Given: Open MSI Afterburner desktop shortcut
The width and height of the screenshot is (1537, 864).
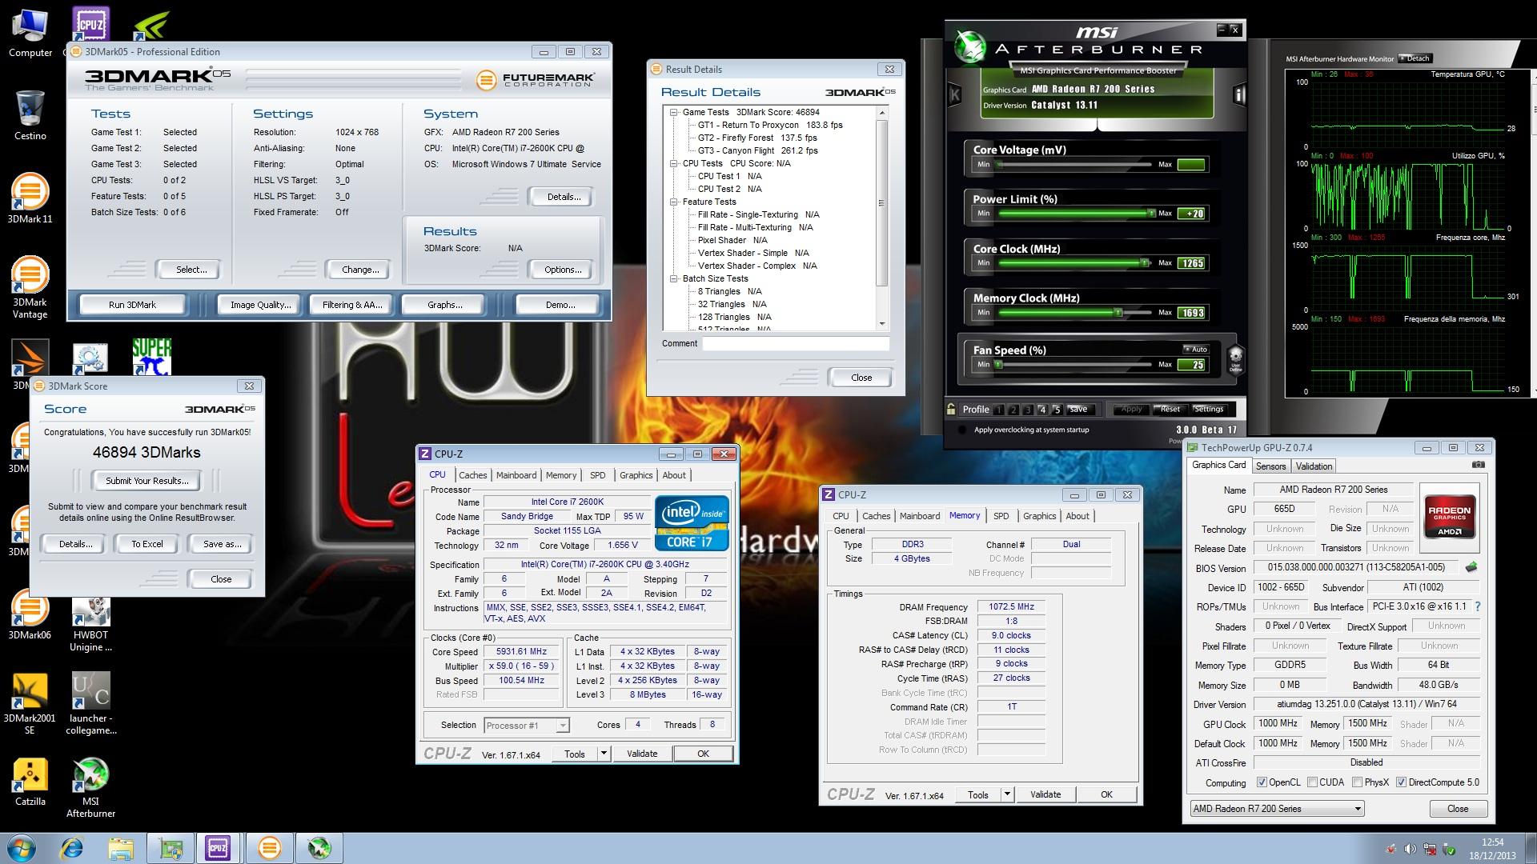Looking at the screenshot, I should [90, 788].
